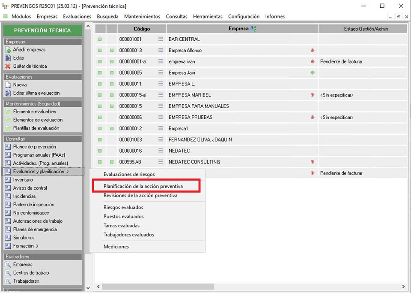Toggle second green square on Empresa Alfonso row
This screenshot has width=411, height=293.
(112, 50)
